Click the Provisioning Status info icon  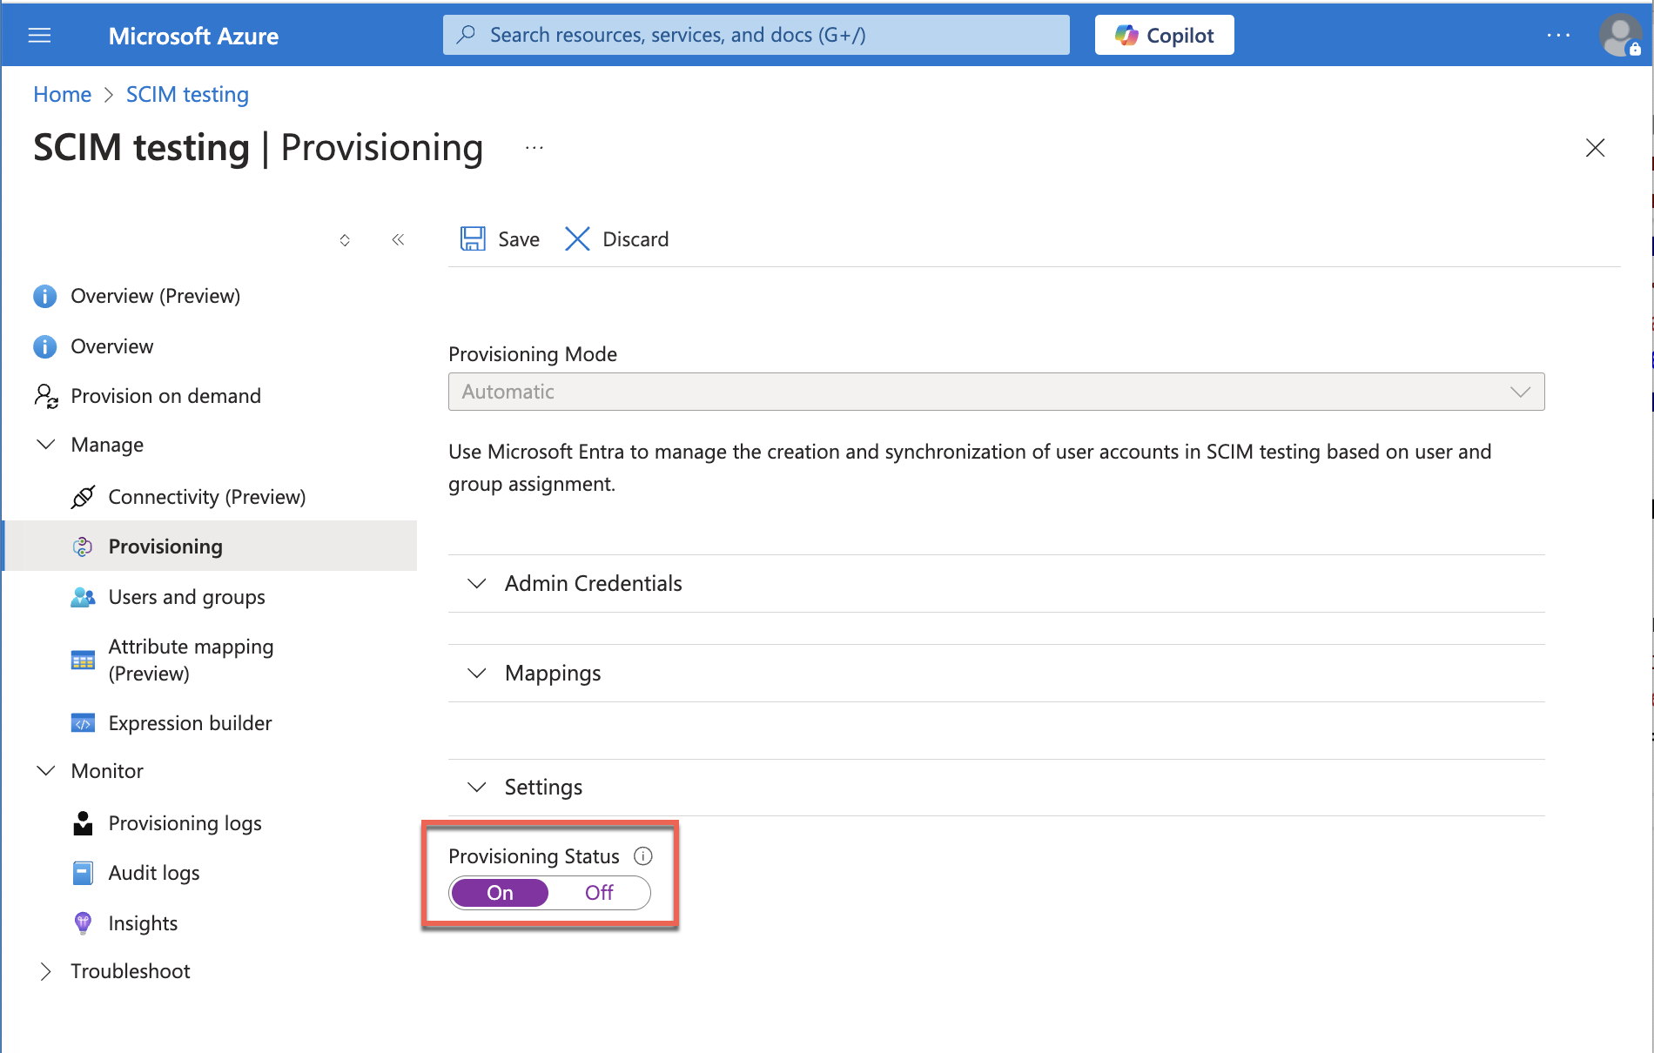point(643,856)
